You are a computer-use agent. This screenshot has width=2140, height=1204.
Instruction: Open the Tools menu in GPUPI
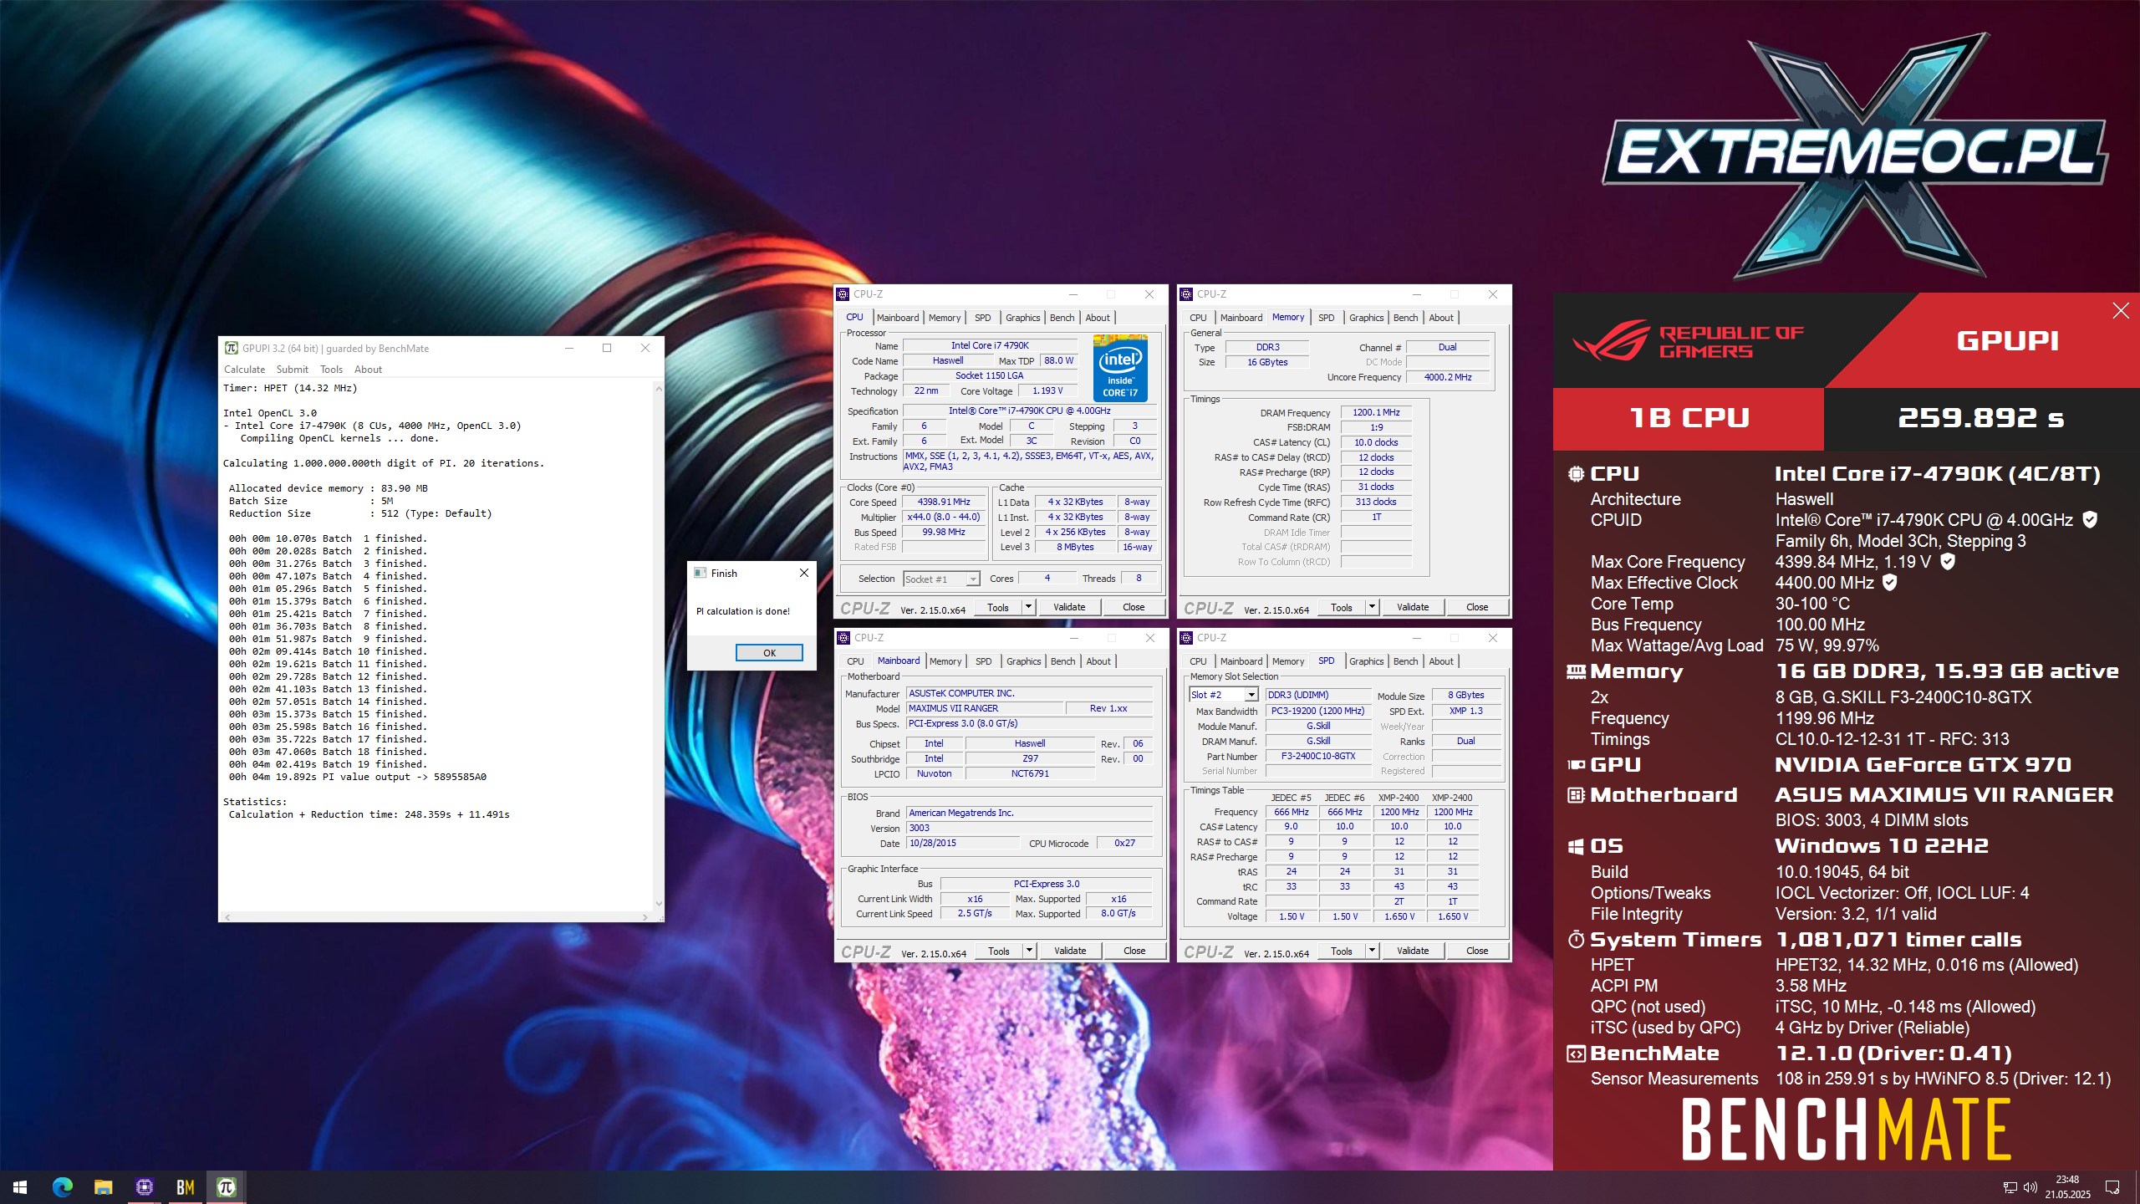[331, 370]
